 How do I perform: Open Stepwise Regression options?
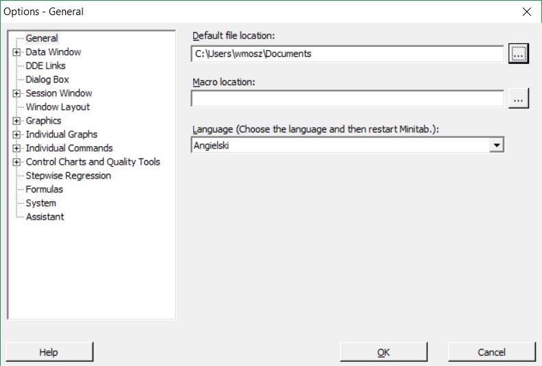[x=68, y=176]
